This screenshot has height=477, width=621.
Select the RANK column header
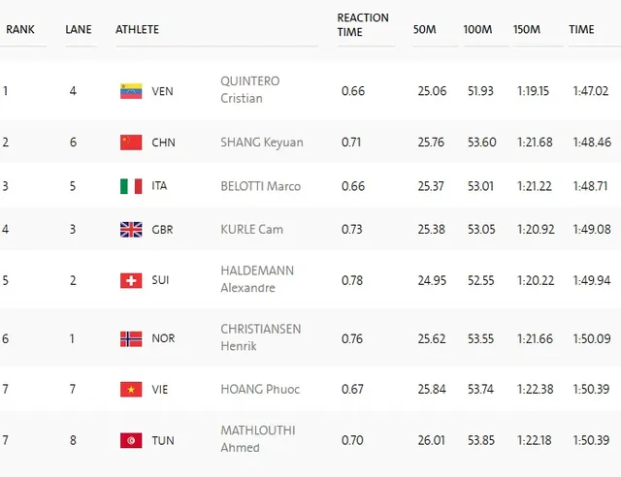click(x=20, y=29)
